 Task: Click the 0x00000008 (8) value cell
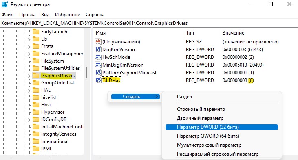pyautogui.click(x=238, y=80)
